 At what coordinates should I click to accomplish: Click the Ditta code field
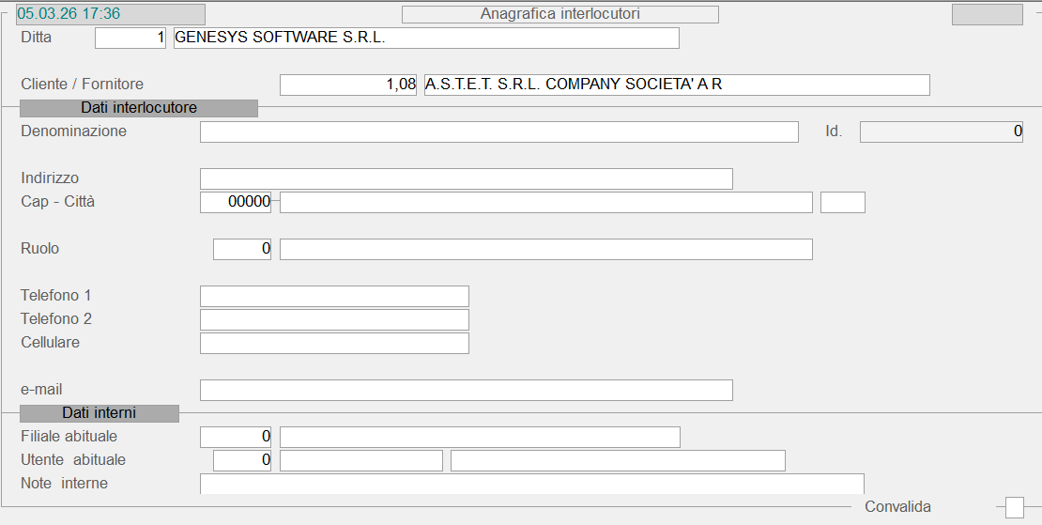coord(130,38)
